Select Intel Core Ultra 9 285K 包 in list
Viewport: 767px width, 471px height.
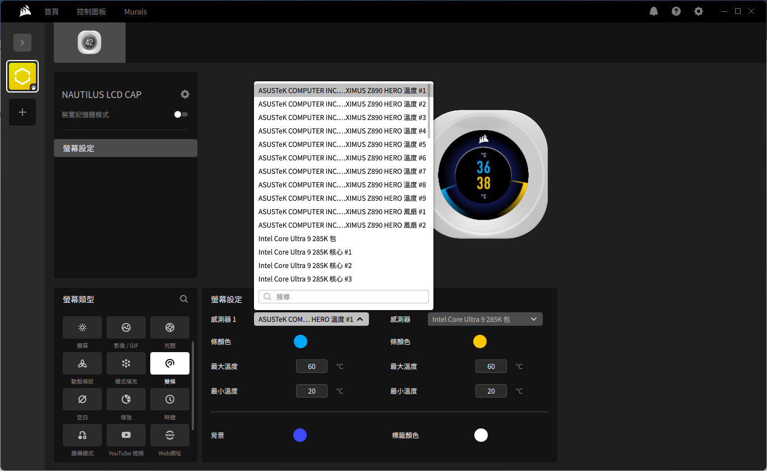pos(341,238)
